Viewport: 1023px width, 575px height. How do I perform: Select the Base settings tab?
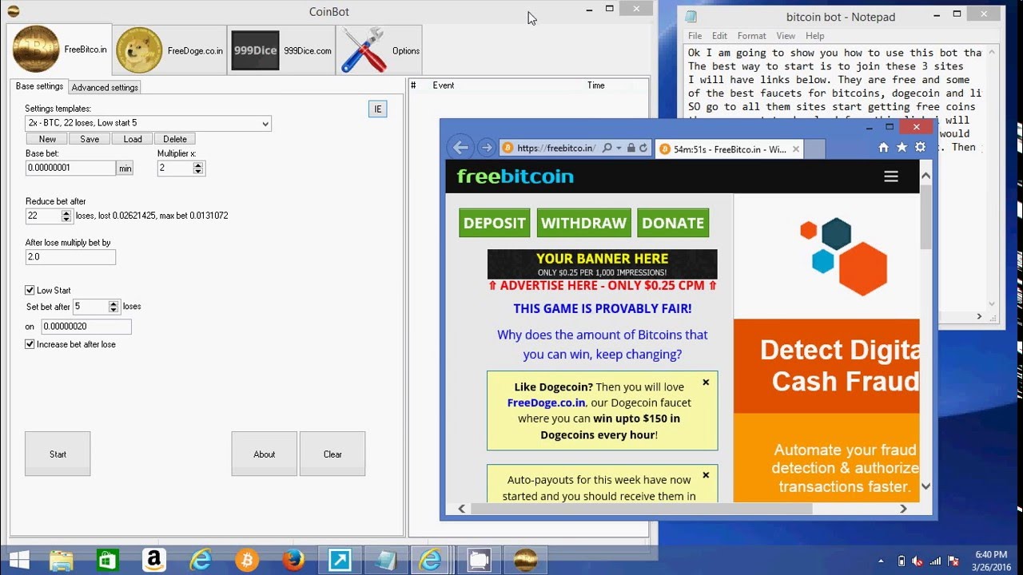pyautogui.click(x=39, y=86)
